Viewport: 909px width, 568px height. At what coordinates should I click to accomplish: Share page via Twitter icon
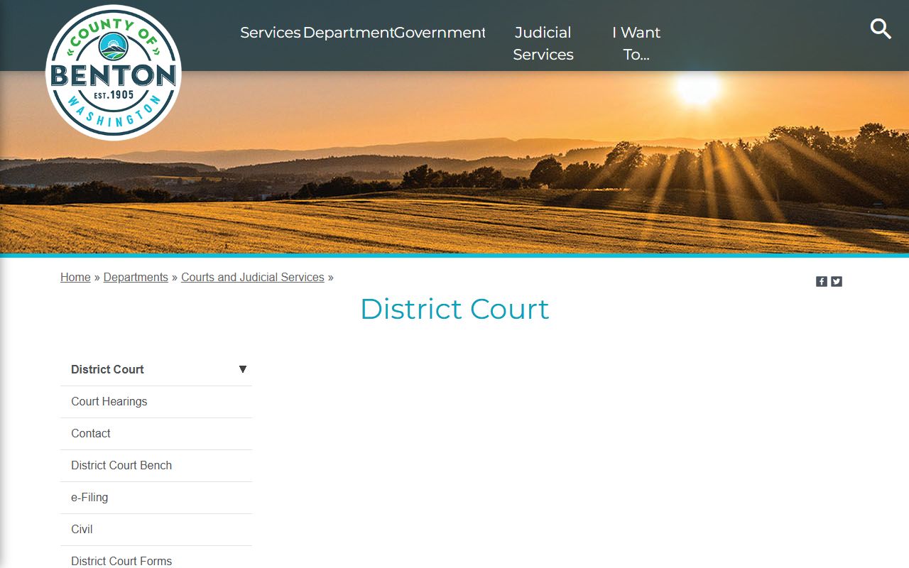click(x=837, y=282)
